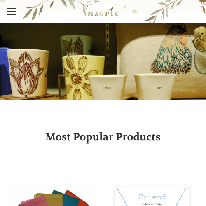Viewport: 206px width, 206px height.
Task: Click the pink envelope in the product photo
Action: click(33, 202)
